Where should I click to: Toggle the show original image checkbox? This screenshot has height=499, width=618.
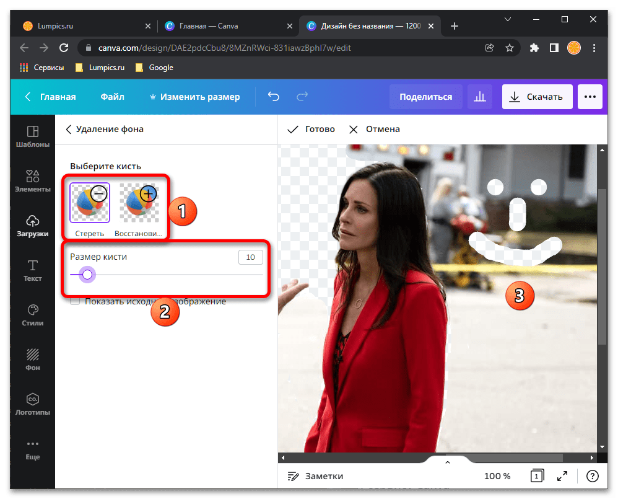point(75,301)
